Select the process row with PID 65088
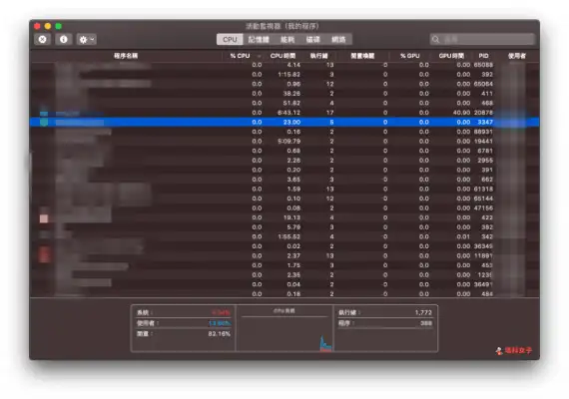569x399 pixels. [x=284, y=65]
